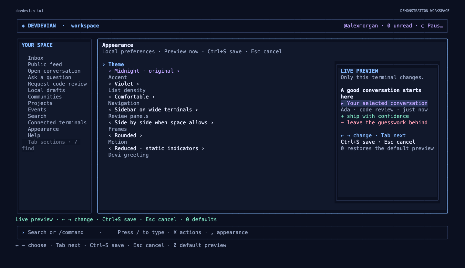The width and height of the screenshot is (465, 268).
Task: Select the Accent setting label
Action: pyautogui.click(x=118, y=77)
